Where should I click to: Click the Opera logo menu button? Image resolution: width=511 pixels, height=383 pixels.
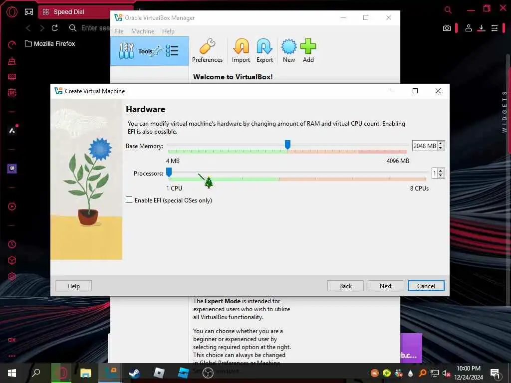[12, 12]
